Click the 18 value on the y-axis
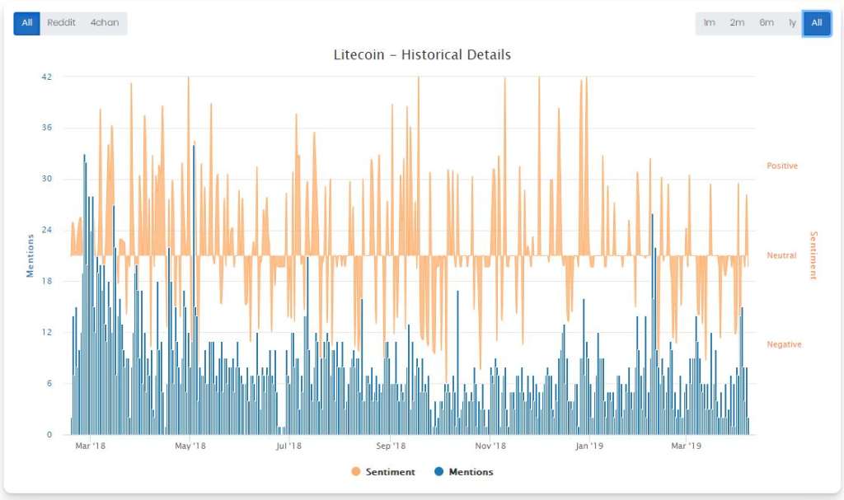The height and width of the screenshot is (500, 844). (47, 281)
